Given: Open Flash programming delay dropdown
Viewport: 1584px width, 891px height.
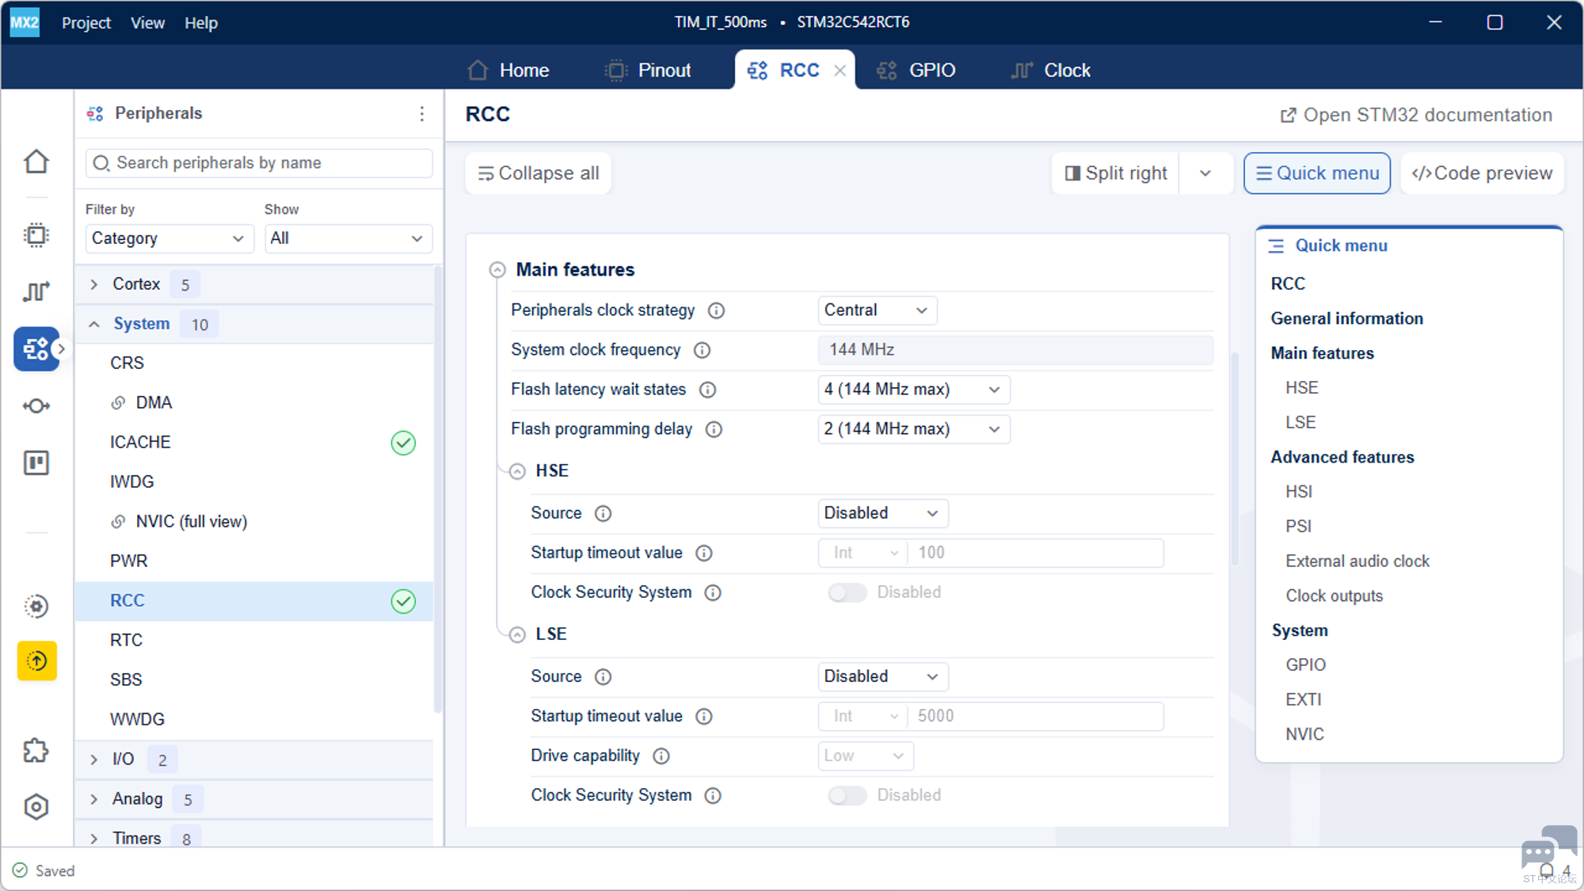Looking at the screenshot, I should (x=913, y=429).
